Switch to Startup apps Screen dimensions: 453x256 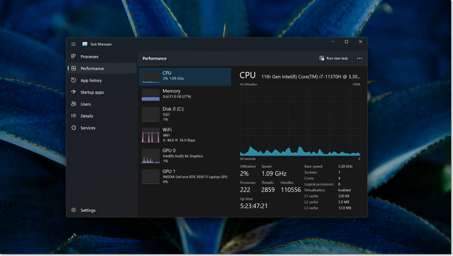(102, 92)
